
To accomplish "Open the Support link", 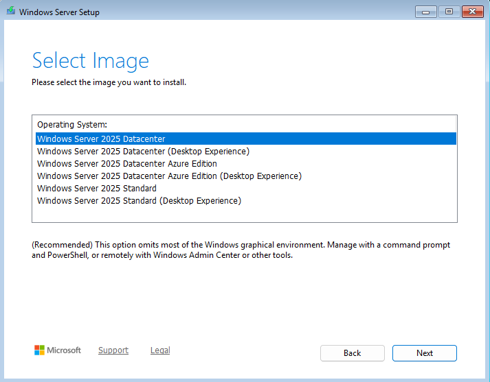I will pyautogui.click(x=113, y=350).
